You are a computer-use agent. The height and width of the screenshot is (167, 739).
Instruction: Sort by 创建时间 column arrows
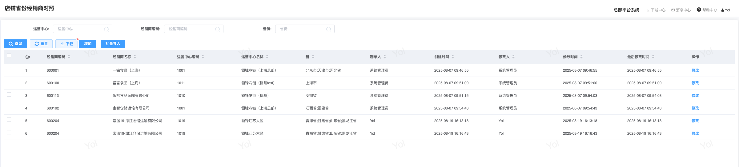click(x=453, y=57)
